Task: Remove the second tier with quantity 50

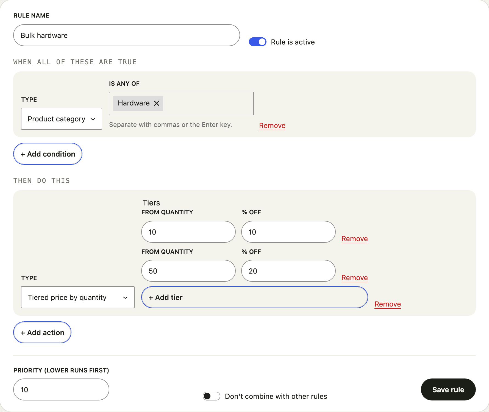Action: [355, 278]
